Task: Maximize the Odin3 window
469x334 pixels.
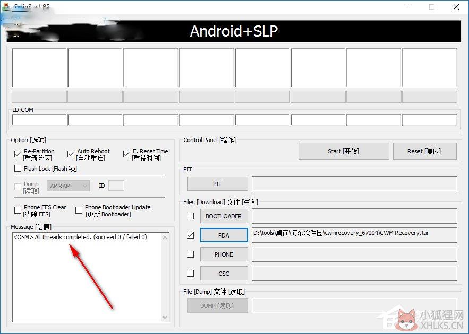Action: 432,6
